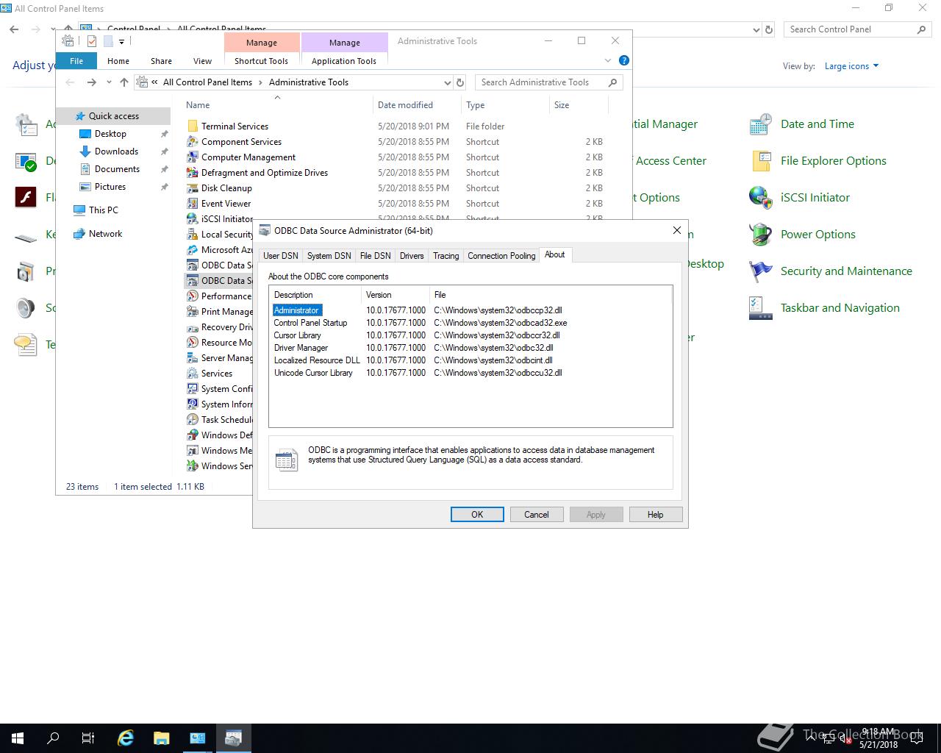Open the Application Tools ribbon tab
Screen dimensions: 941x753
pos(344,61)
